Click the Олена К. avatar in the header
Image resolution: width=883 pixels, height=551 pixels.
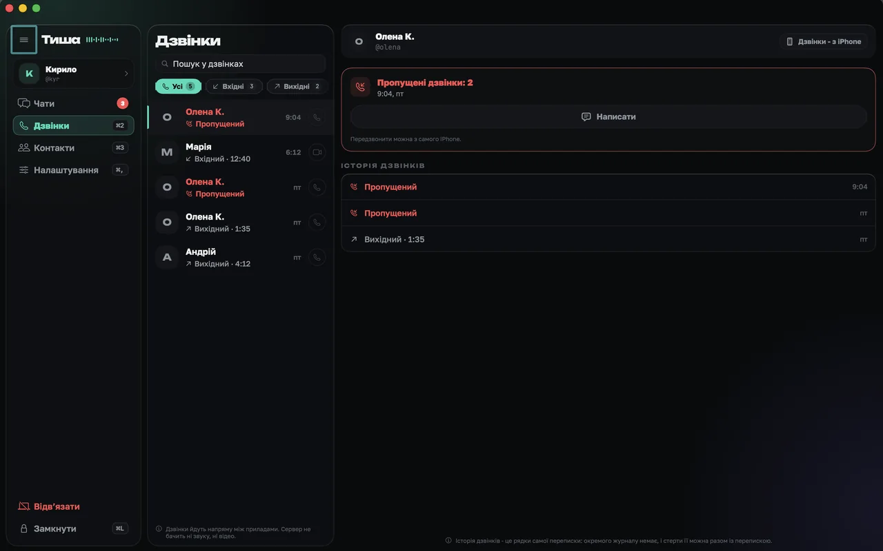359,41
